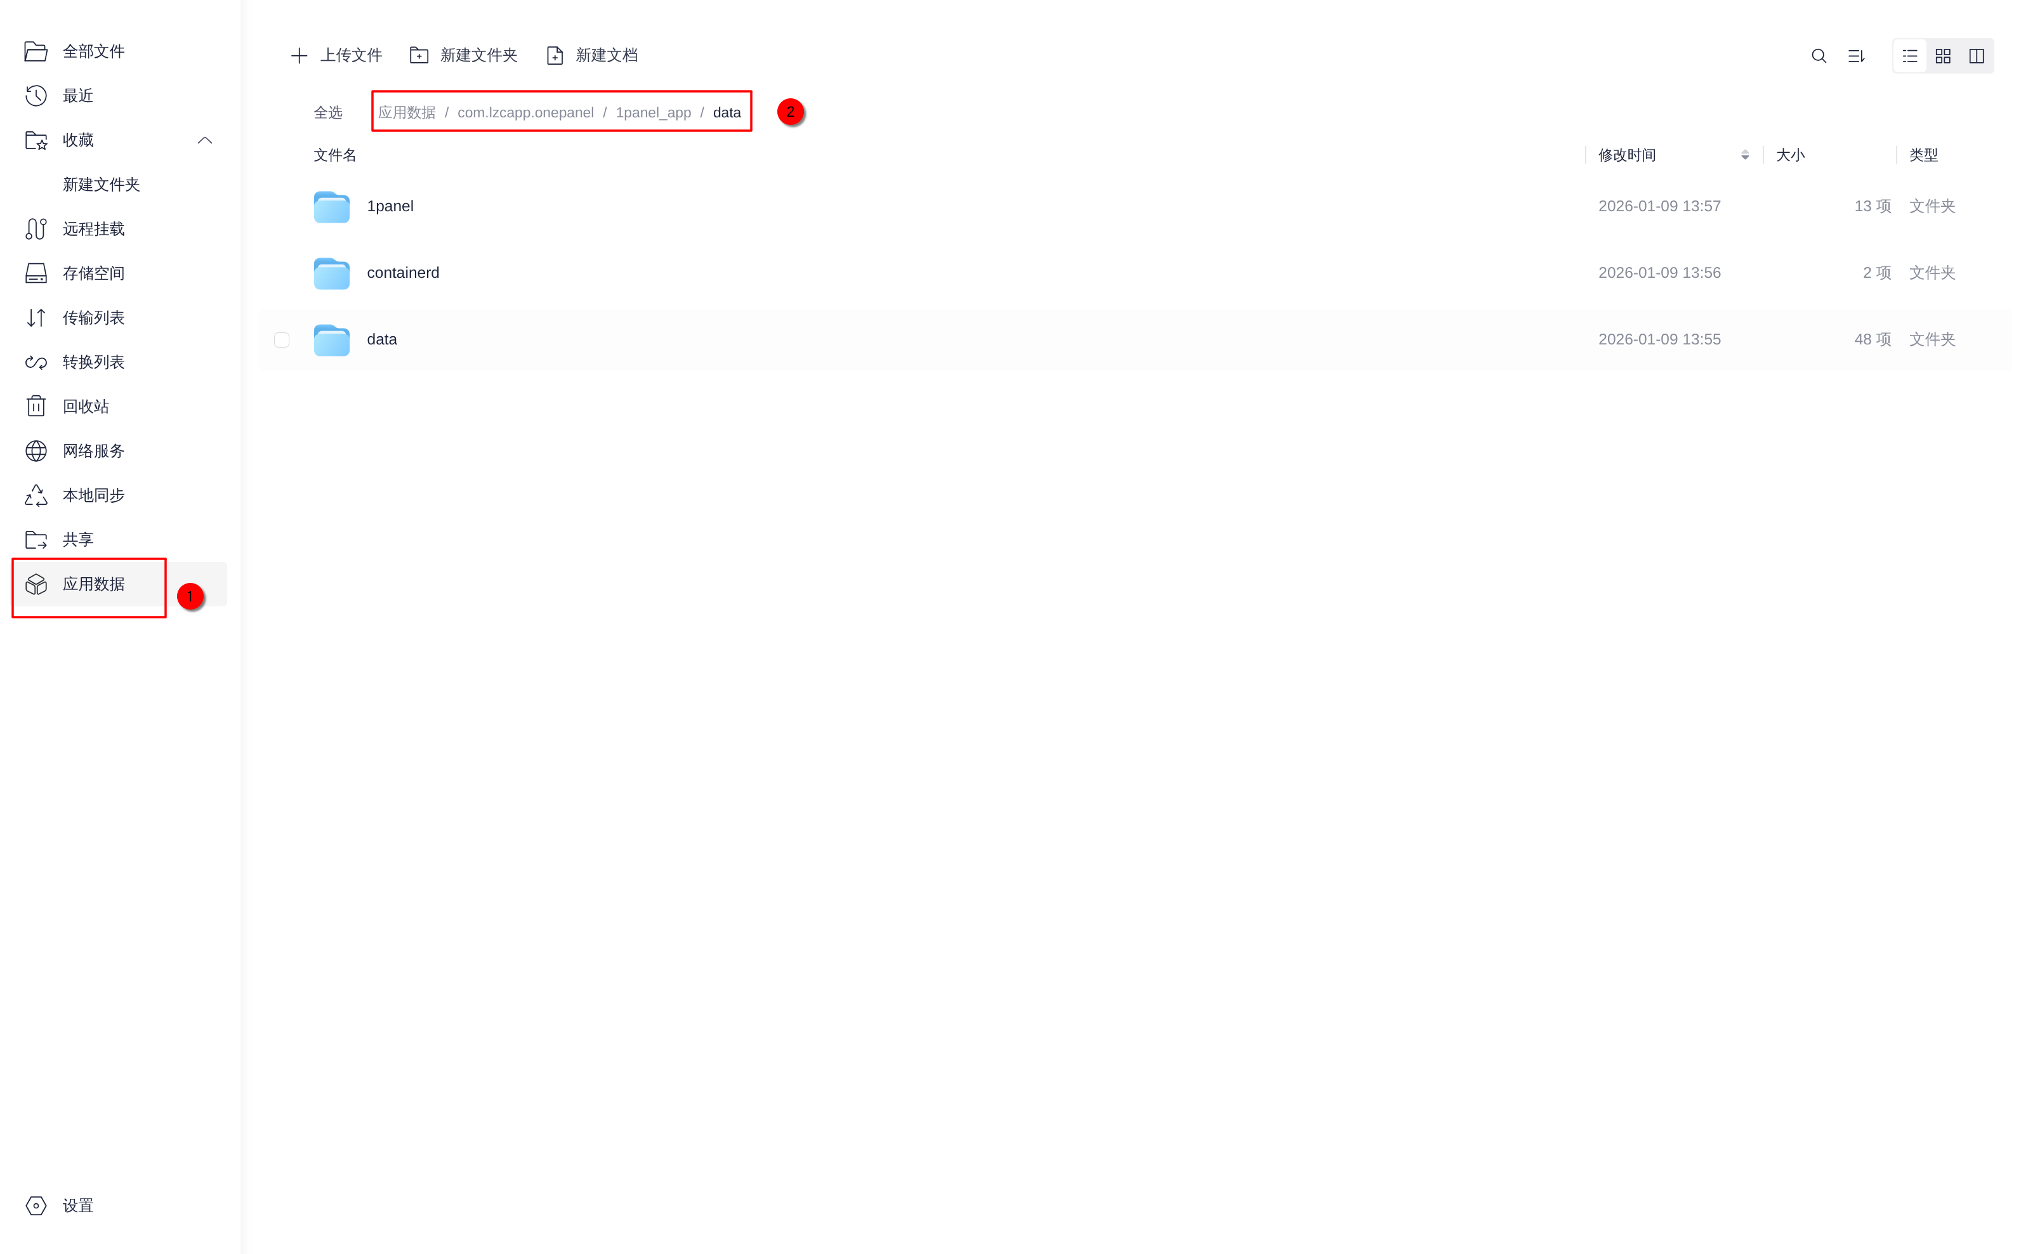Click the 共享 folder icon
Screen dimensions: 2021x1254
coord(36,540)
